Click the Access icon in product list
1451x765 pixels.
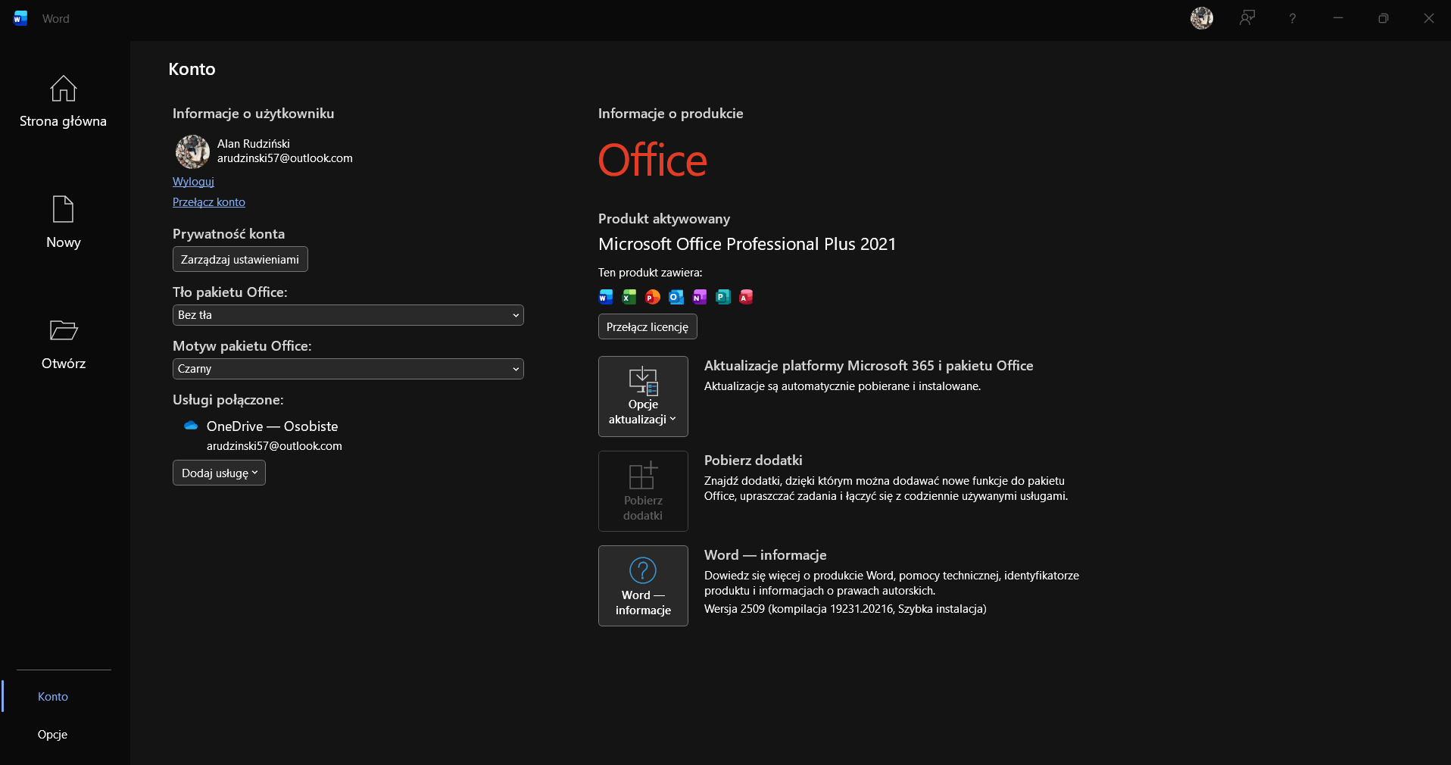746,297
